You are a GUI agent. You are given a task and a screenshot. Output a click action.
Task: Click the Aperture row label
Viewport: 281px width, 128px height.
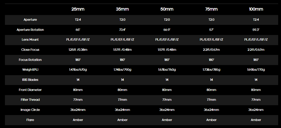tap(30, 20)
